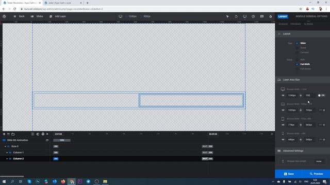Toggle the desktop size ON switch
The height and width of the screenshot is (185, 330).
pos(321,96)
